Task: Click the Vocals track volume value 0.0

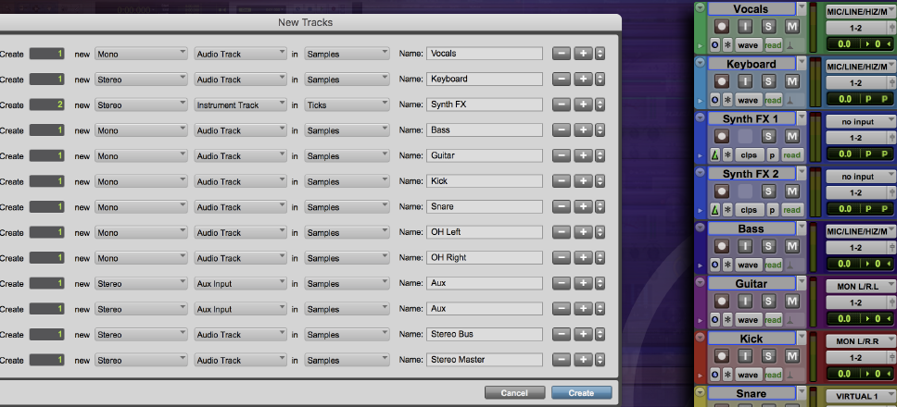Action: 844,44
